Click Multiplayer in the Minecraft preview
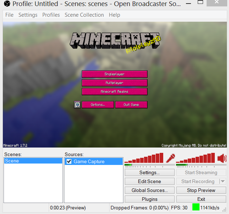 (114, 83)
